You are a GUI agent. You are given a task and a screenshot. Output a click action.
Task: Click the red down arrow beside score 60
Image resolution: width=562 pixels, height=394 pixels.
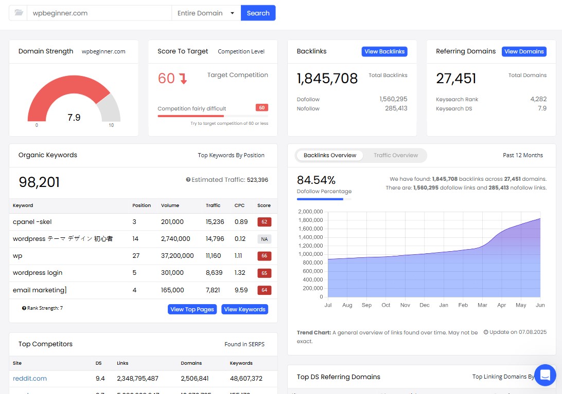click(x=183, y=79)
